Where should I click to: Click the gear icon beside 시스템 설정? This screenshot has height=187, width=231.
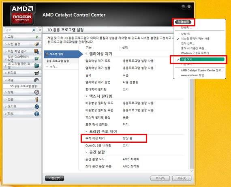pos(47,54)
